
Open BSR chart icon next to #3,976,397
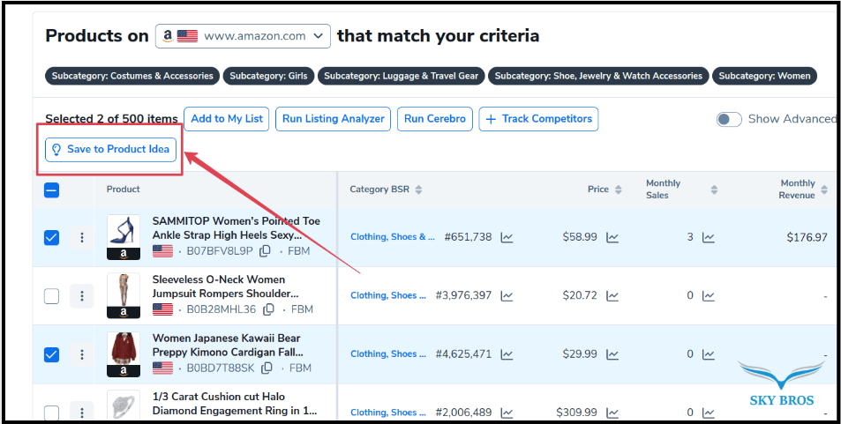pos(507,295)
